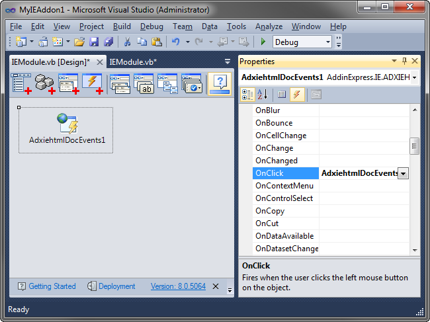Viewport: 430px width, 322px height.
Task: Open the help question-mark icon in designer
Action: point(220,84)
